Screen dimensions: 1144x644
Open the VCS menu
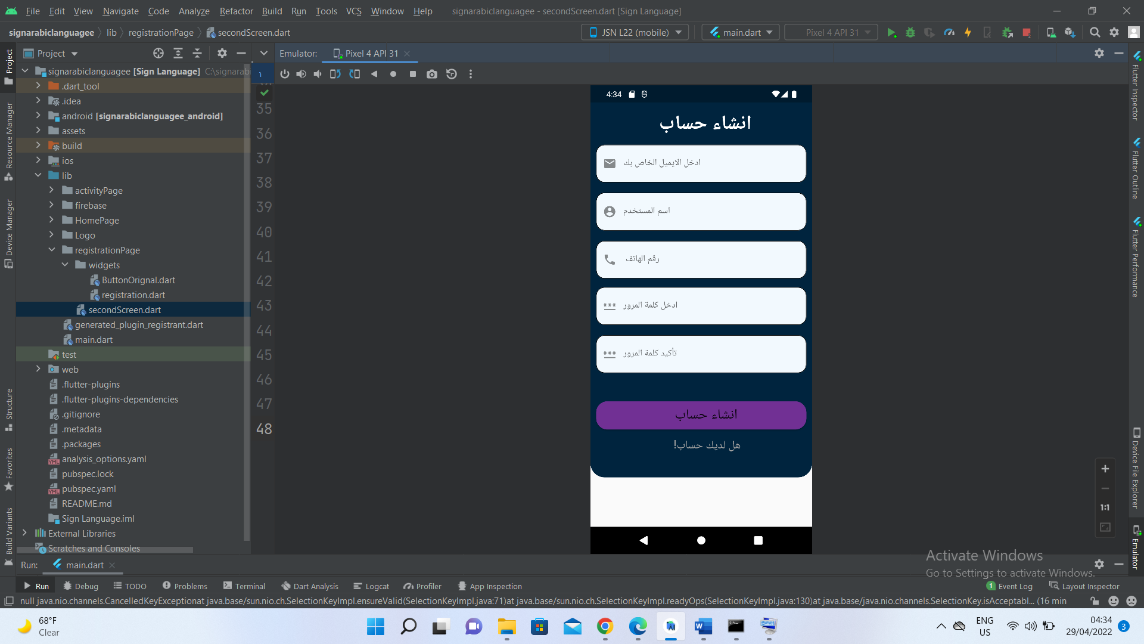[x=353, y=11]
